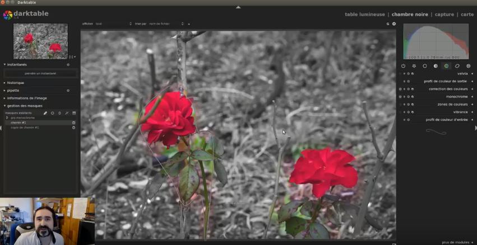Enable the velvia module switch
477x245 pixels.
(x=400, y=73)
